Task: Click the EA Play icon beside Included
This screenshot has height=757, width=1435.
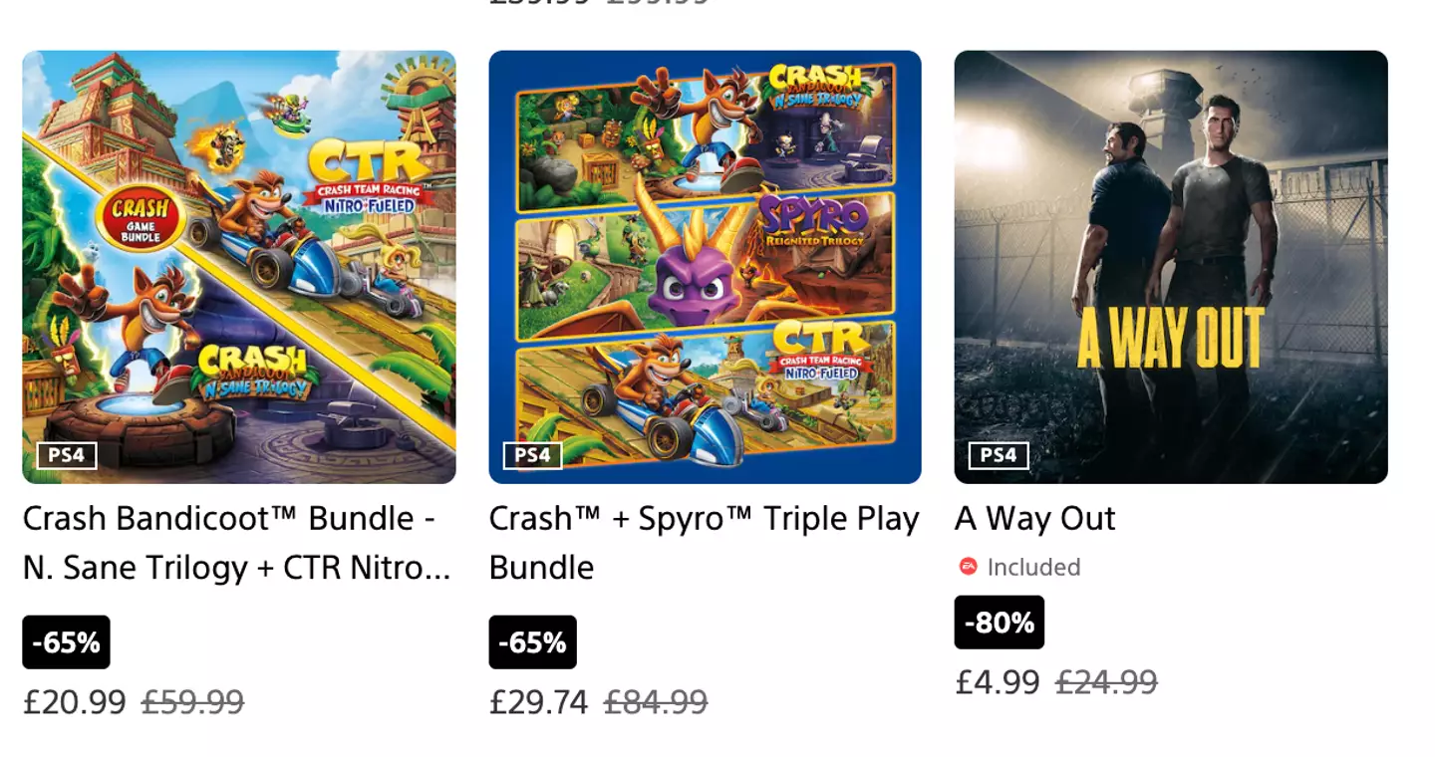Action: [x=968, y=567]
